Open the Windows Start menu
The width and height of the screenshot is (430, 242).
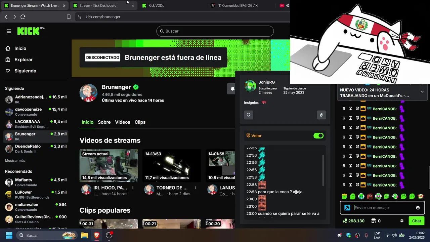(x=9, y=235)
